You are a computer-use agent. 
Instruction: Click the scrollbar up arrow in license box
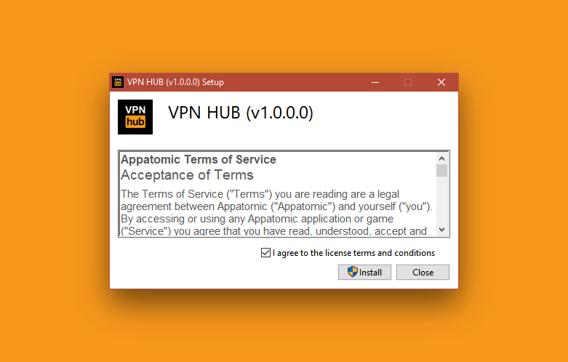[441, 158]
